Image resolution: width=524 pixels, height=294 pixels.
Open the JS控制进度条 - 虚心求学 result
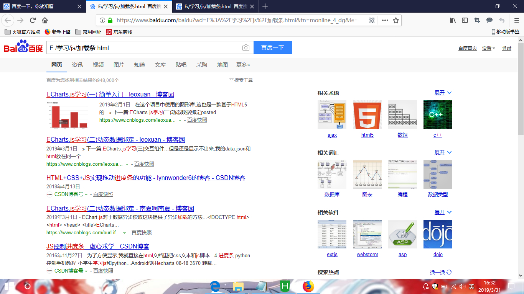pos(98,247)
